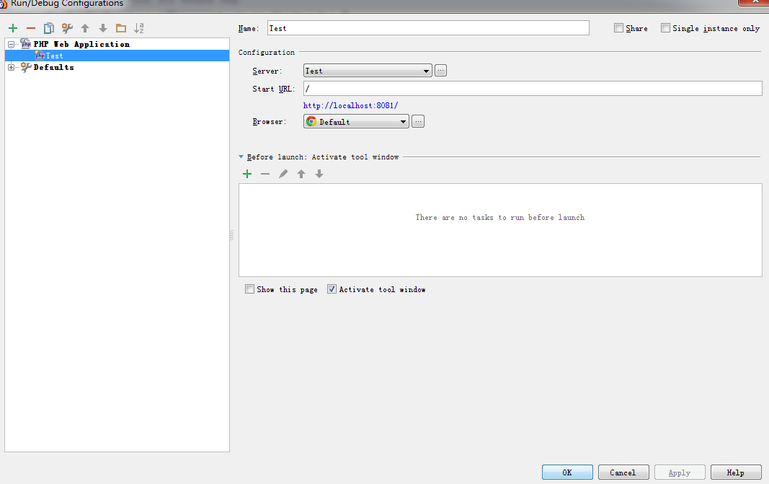
Task: Move configuration down in left toolbar
Action: point(103,28)
